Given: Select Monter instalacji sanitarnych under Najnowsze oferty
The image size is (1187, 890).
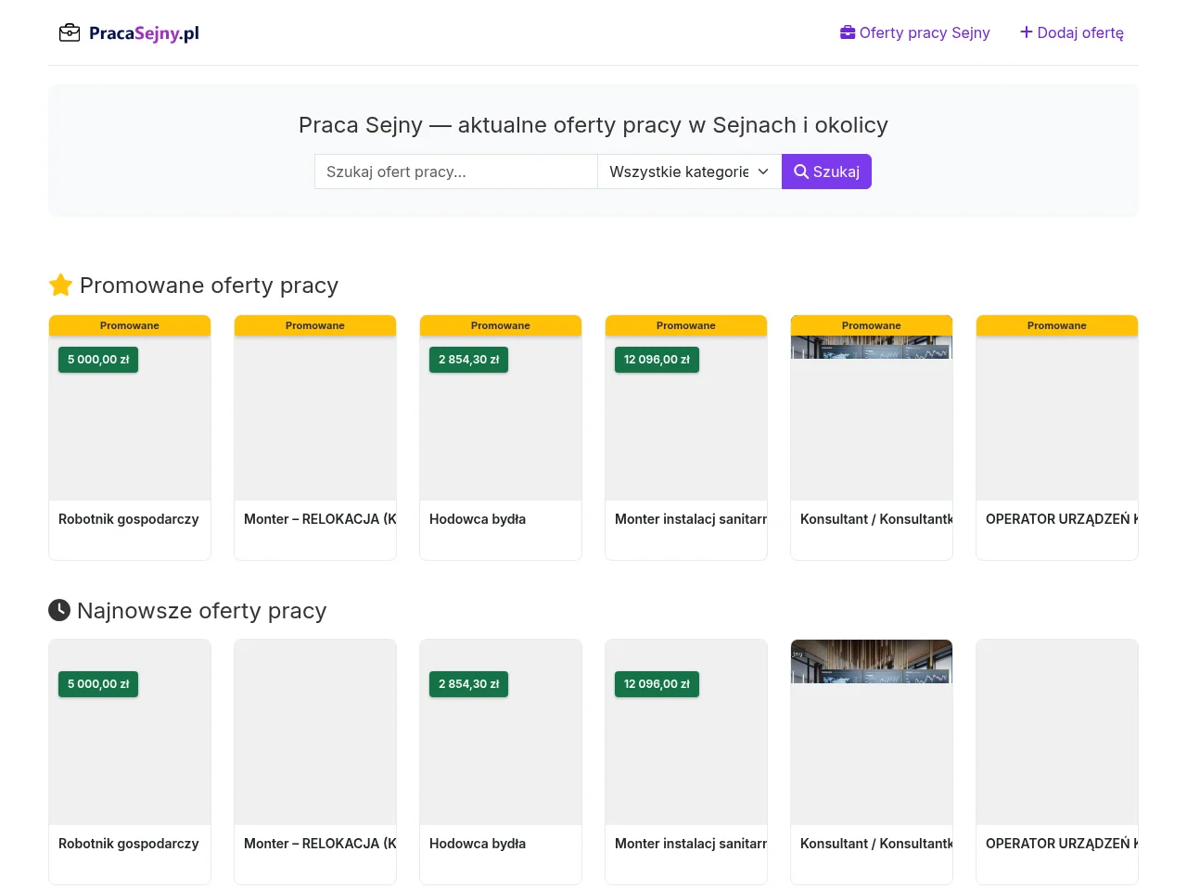Looking at the screenshot, I should pyautogui.click(x=691, y=844).
